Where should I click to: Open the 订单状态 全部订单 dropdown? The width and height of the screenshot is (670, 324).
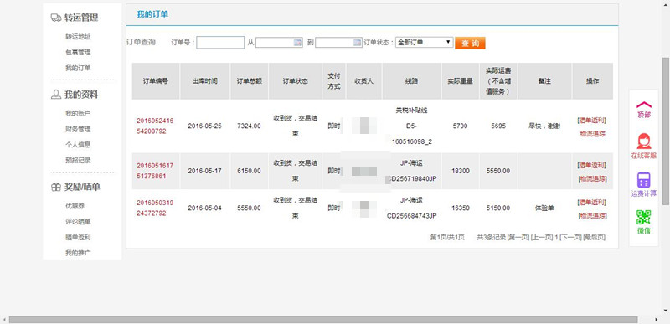click(x=424, y=42)
